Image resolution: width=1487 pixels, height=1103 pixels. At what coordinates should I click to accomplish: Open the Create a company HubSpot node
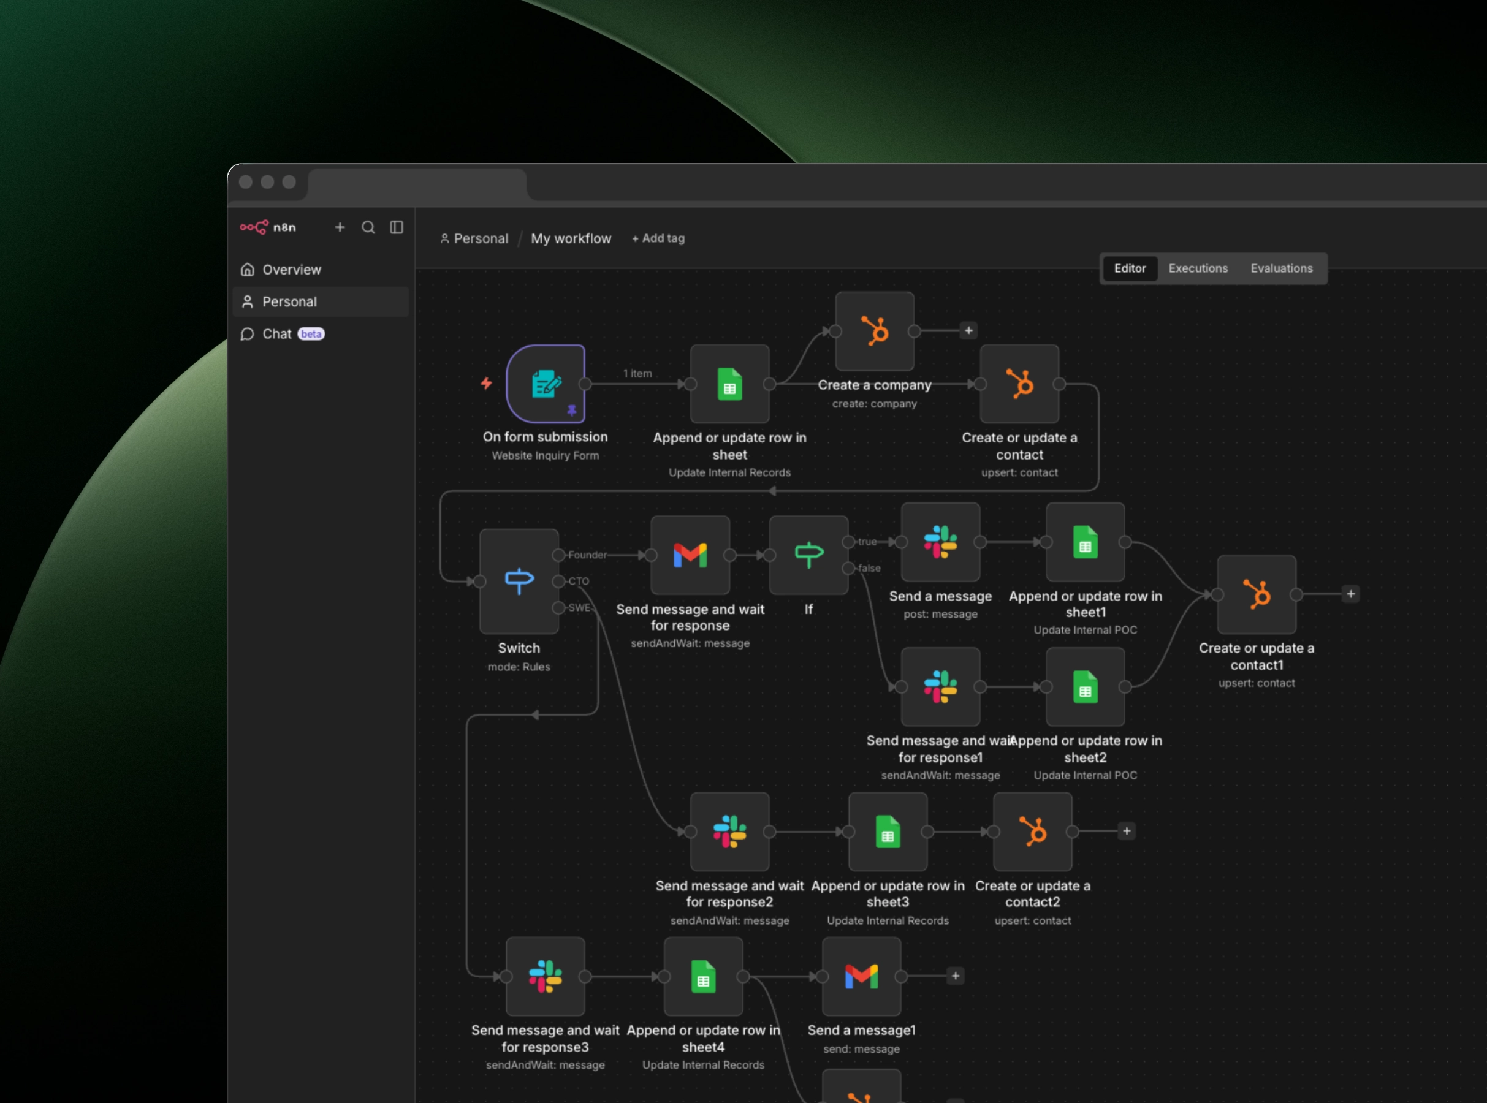coord(875,332)
